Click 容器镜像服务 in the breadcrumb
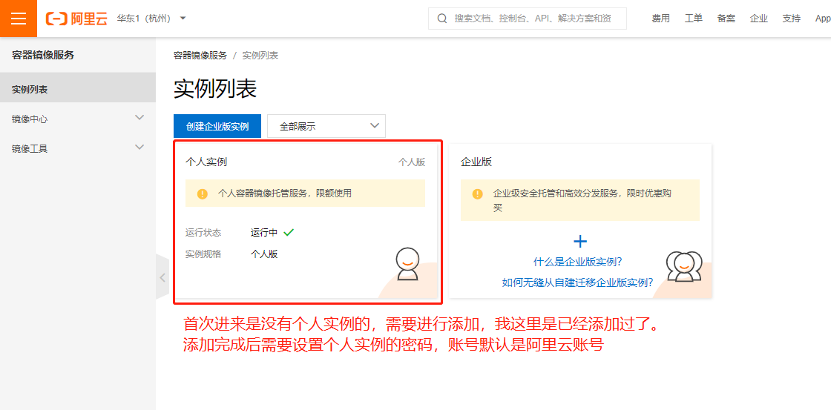 200,55
